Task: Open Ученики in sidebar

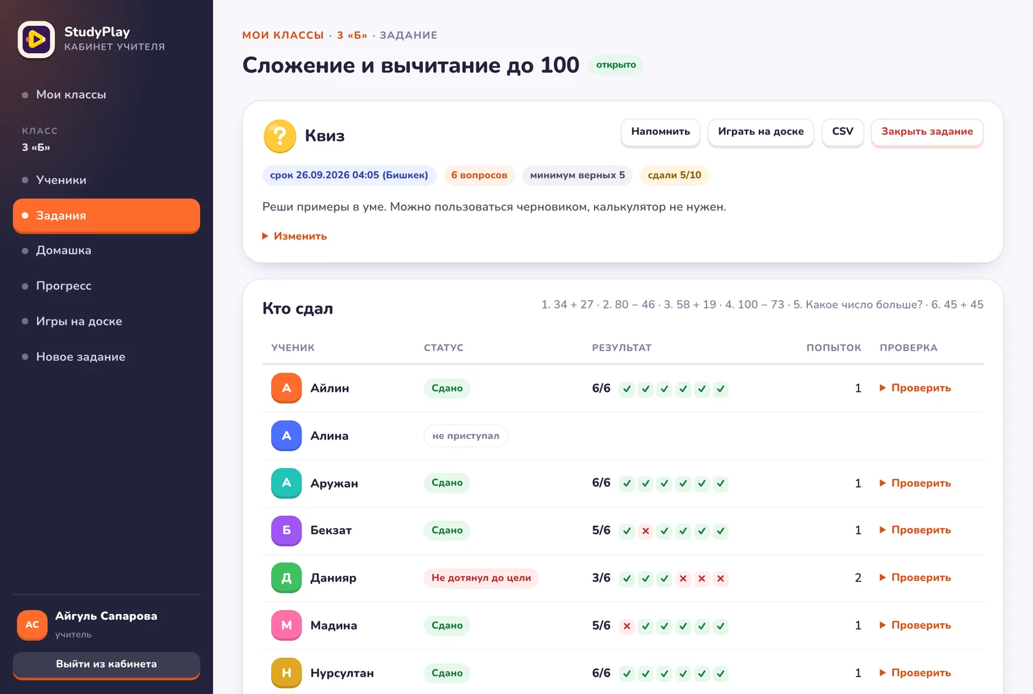Action: coord(107,180)
